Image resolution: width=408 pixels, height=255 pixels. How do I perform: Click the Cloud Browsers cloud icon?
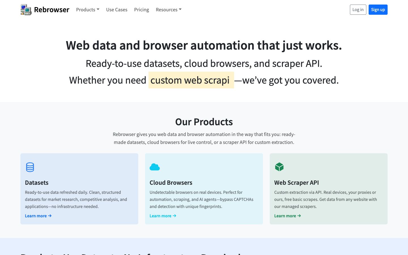click(x=155, y=167)
